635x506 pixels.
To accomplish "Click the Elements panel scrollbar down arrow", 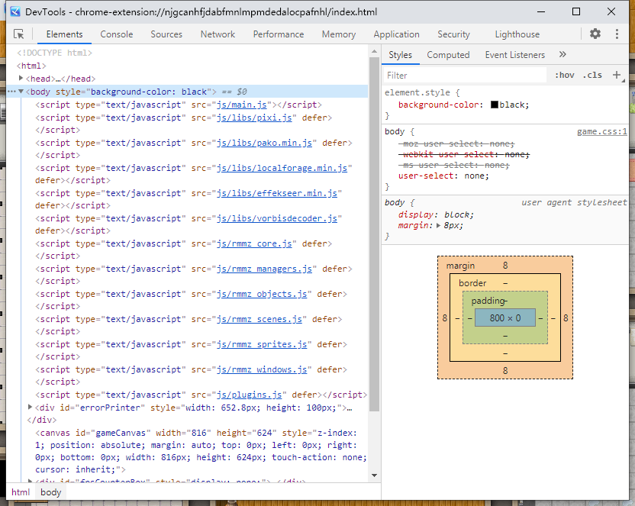I will point(374,475).
